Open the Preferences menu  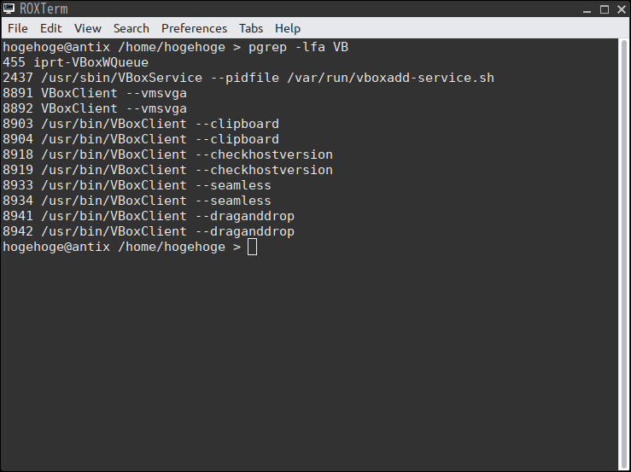pos(194,28)
